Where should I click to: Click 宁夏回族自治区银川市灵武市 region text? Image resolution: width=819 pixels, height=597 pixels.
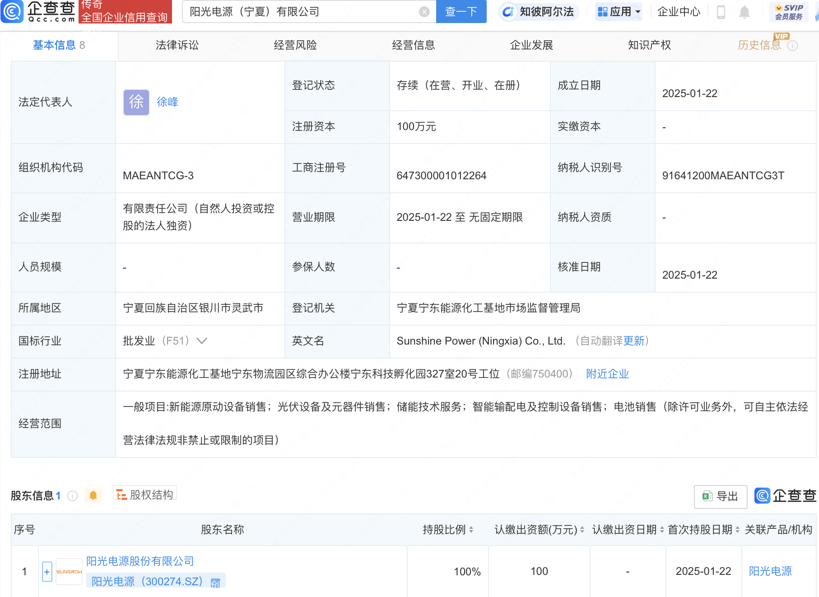click(x=193, y=308)
